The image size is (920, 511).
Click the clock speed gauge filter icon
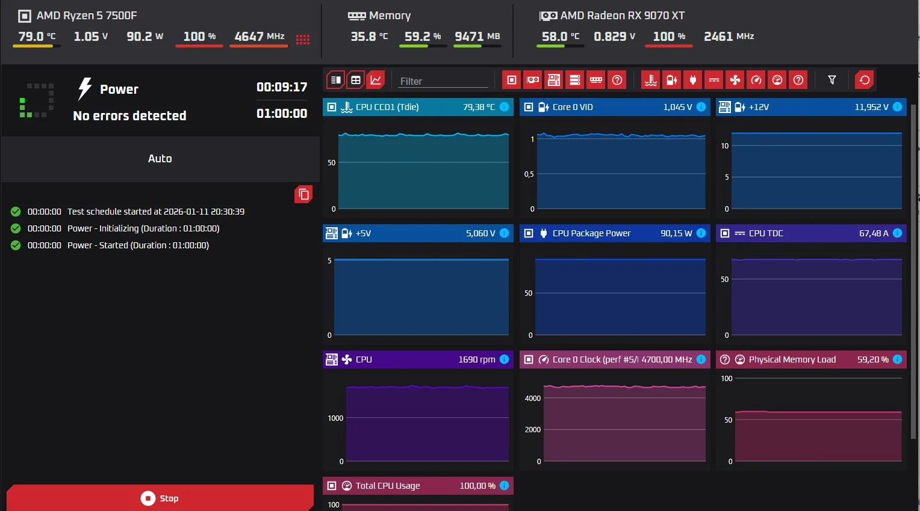pos(756,80)
